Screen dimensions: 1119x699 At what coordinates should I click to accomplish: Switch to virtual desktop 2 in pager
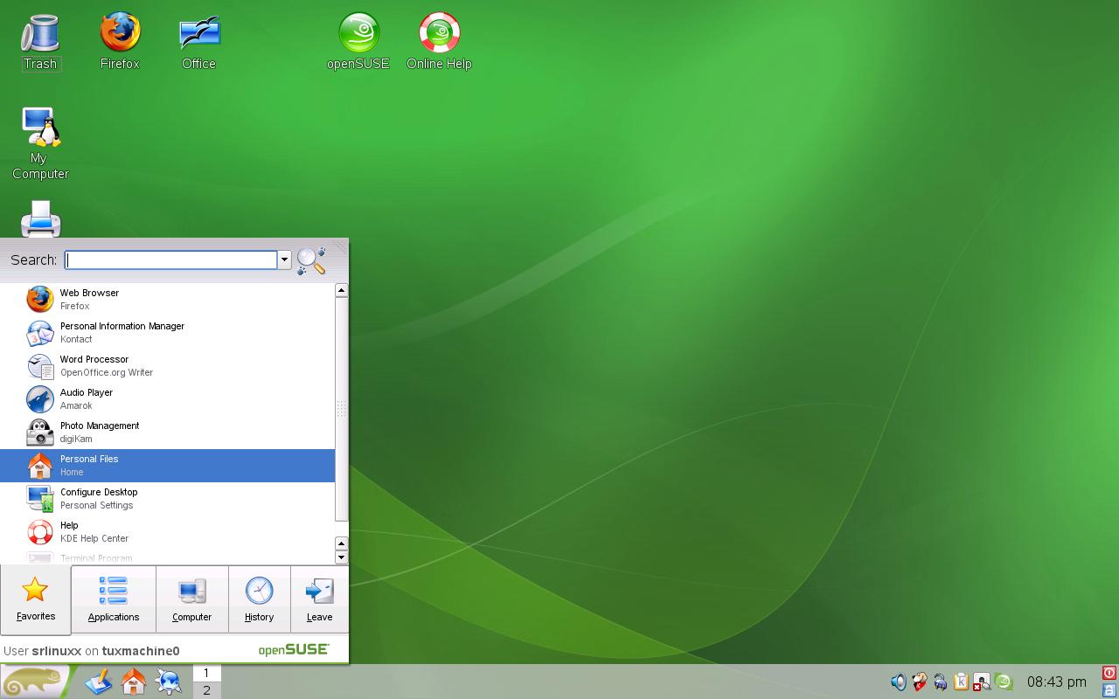(206, 690)
